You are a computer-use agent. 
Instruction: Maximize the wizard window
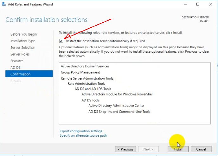(x=198, y=4)
